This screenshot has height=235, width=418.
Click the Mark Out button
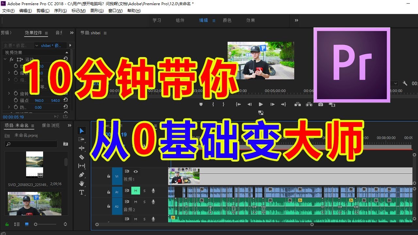tap(223, 104)
